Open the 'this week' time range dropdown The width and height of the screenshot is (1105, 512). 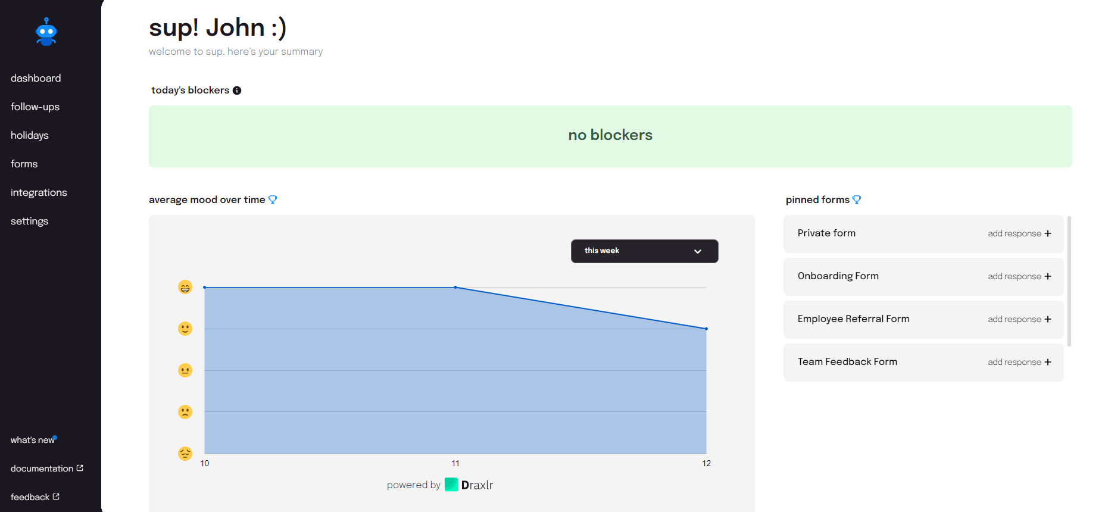click(x=644, y=251)
